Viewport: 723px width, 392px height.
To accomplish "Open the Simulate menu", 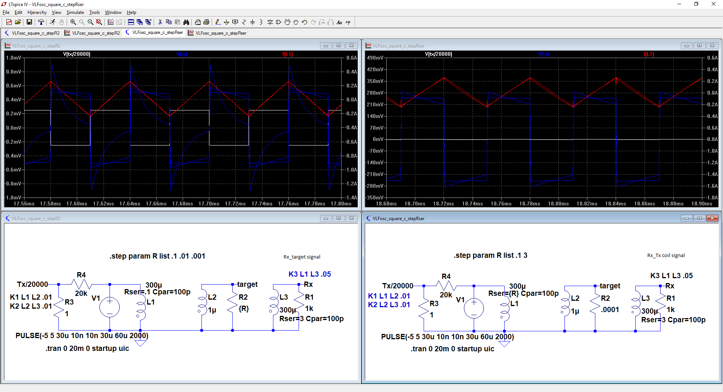I will click(75, 12).
